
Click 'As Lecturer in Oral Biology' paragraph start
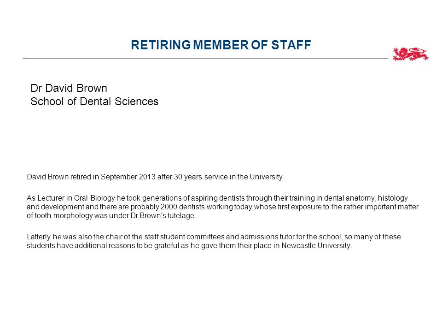(x=71, y=198)
